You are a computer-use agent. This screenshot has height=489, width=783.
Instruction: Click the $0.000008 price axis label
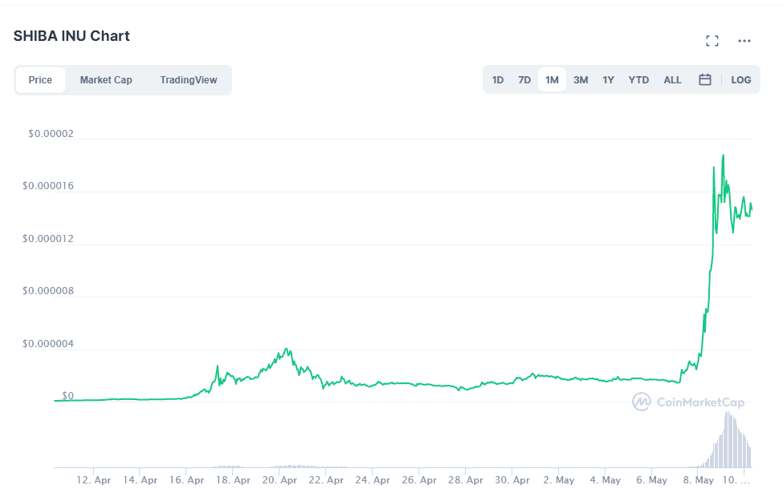(48, 291)
